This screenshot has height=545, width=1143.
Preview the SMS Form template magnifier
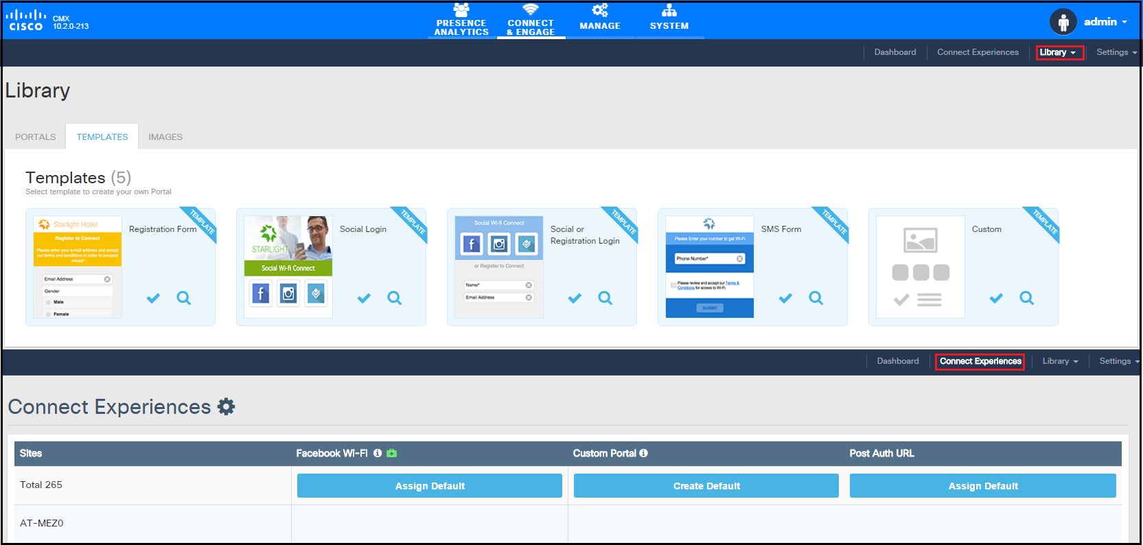coord(816,298)
